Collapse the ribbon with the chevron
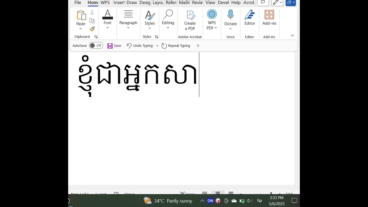The width and height of the screenshot is (368, 207). 292,35
